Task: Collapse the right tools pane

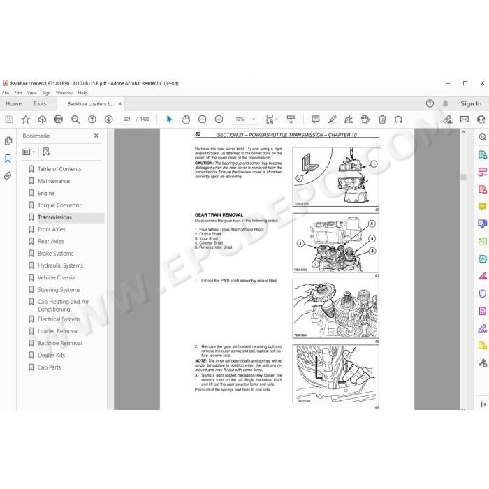Action: tap(483, 404)
